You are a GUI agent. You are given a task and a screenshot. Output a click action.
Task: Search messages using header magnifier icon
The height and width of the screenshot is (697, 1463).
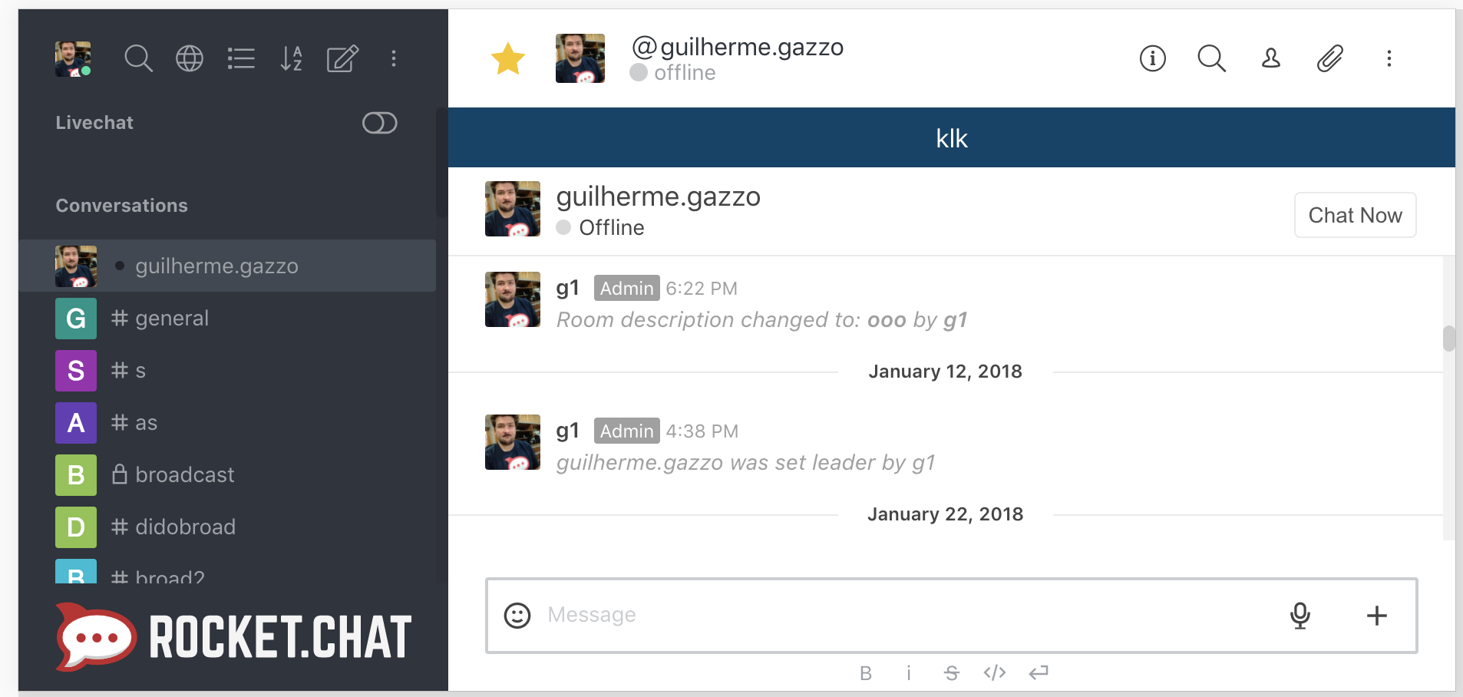(1211, 58)
